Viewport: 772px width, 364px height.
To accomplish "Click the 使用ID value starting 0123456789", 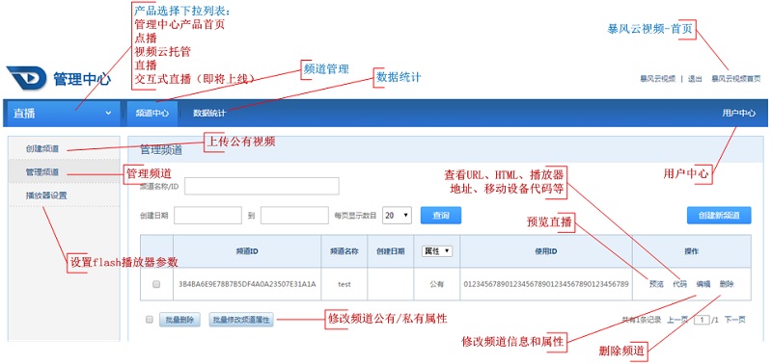I will 546,284.
